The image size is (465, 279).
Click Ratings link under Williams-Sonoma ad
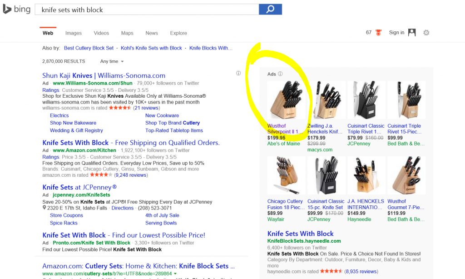pyautogui.click(x=51, y=90)
